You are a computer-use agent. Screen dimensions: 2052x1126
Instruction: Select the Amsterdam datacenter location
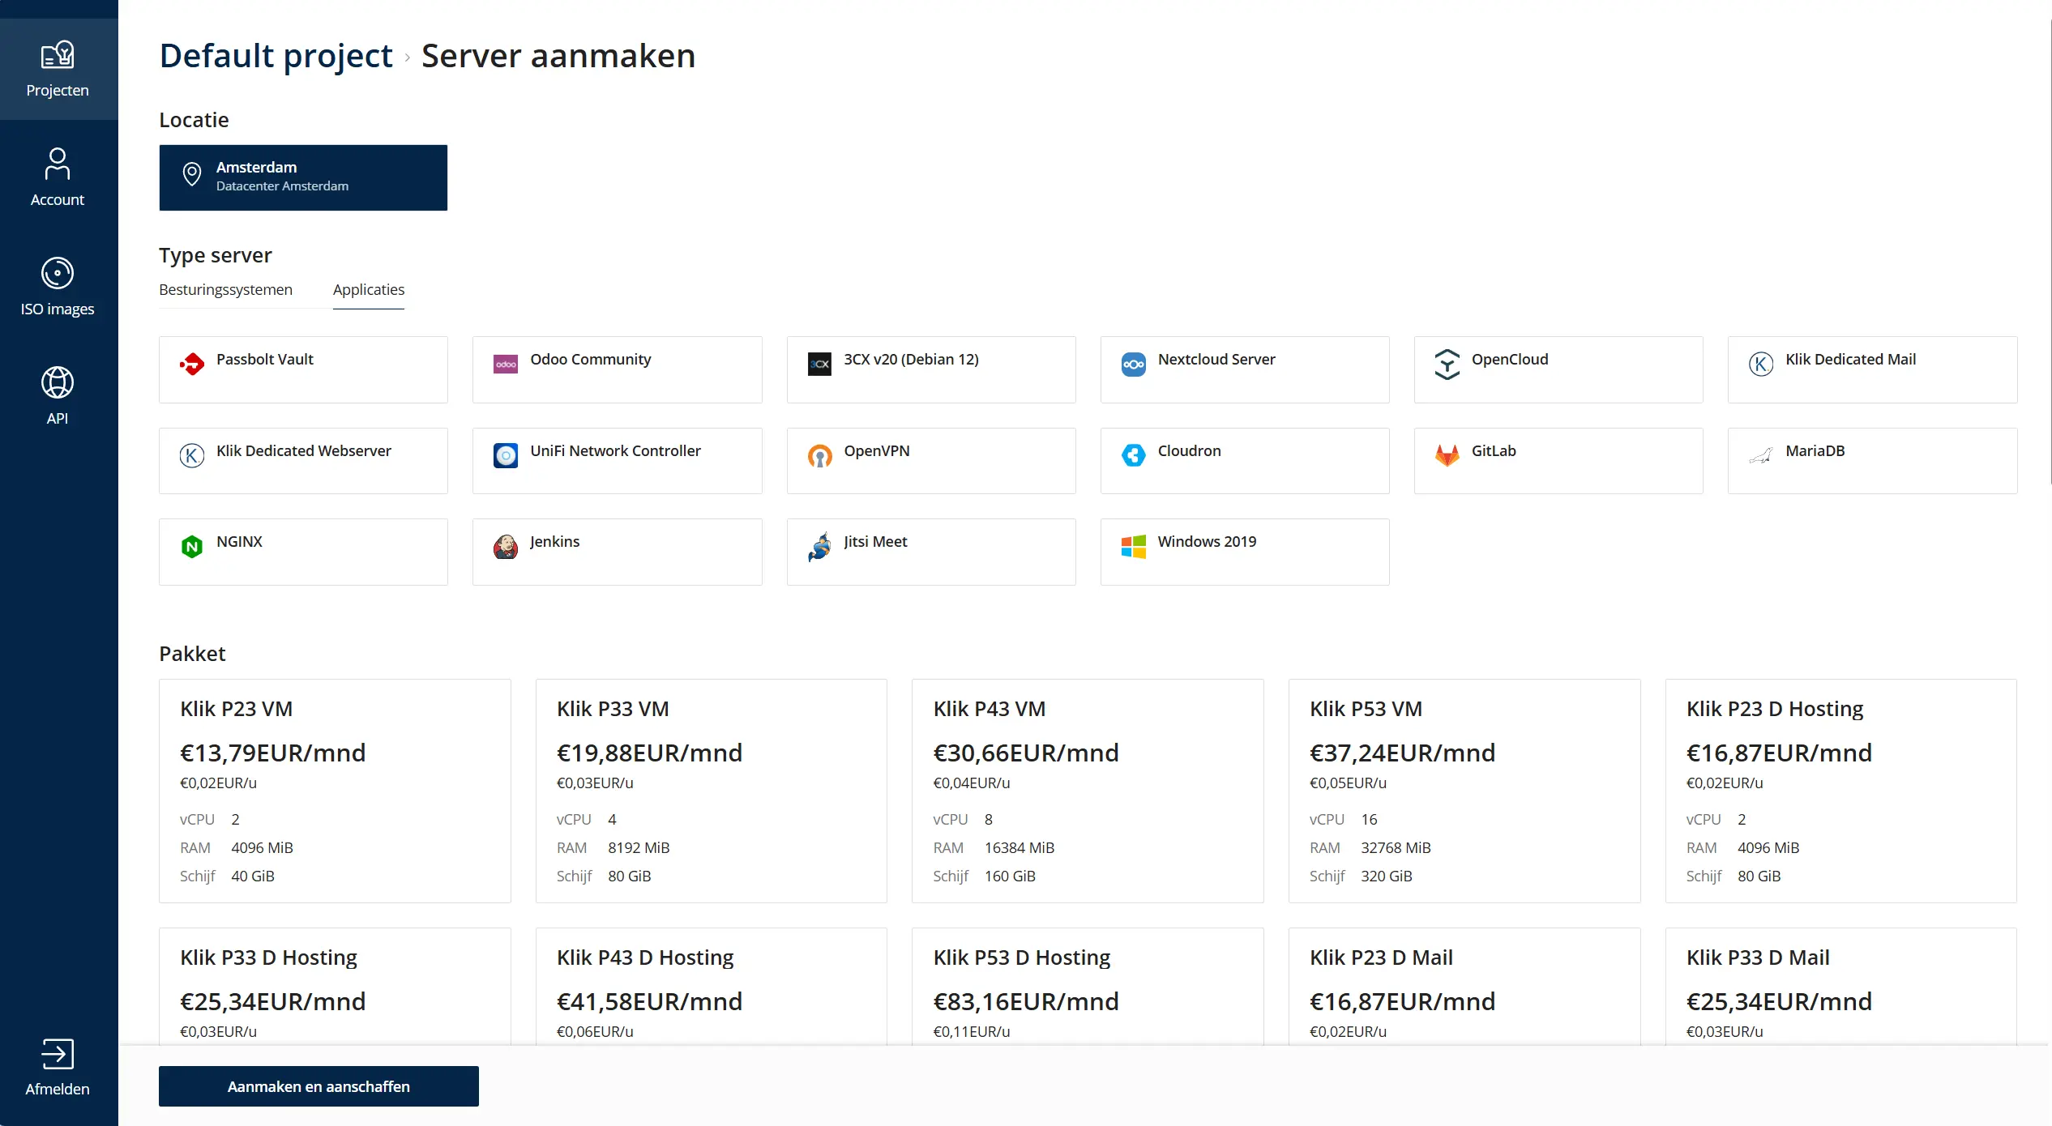pyautogui.click(x=303, y=177)
